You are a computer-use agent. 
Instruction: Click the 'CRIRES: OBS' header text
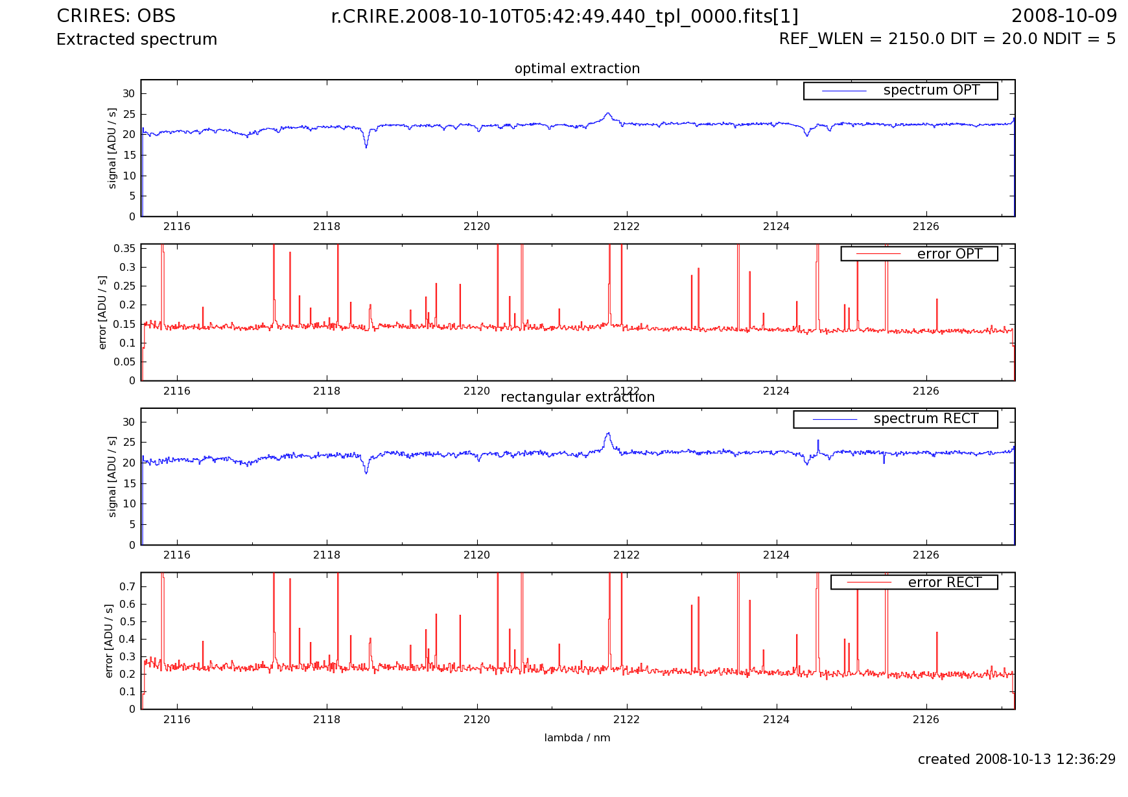(116, 16)
